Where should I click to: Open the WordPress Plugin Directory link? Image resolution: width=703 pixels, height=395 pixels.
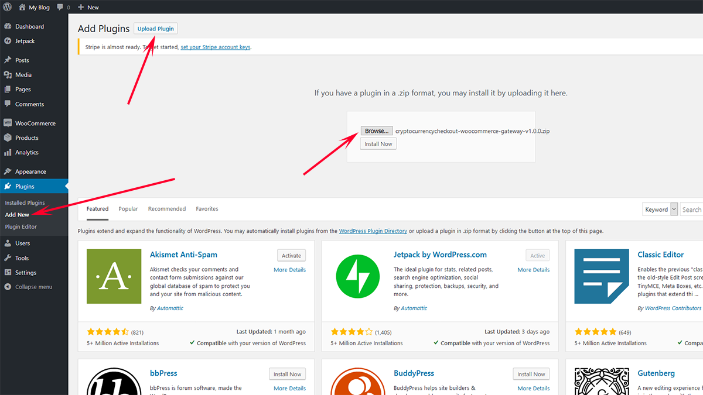(x=373, y=231)
